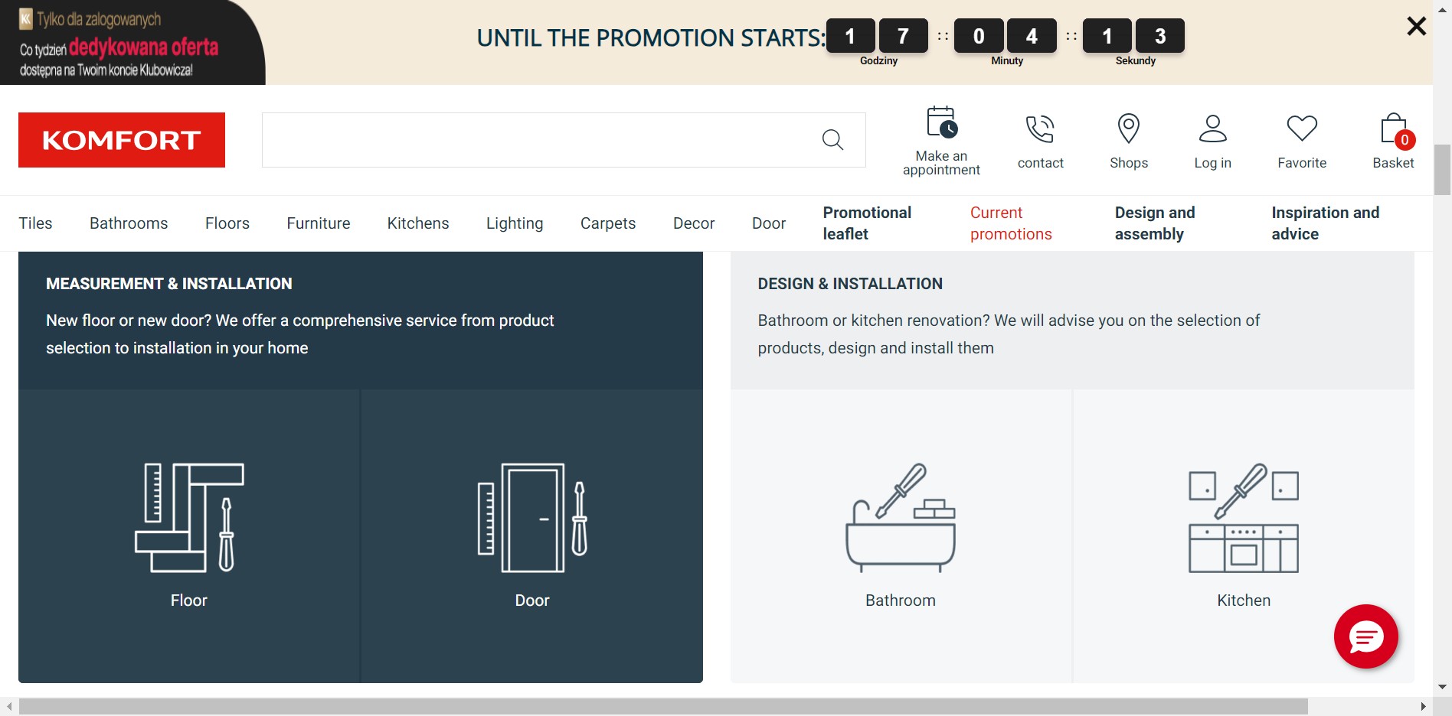Choose the Kitchen design installation tile

(1244, 535)
